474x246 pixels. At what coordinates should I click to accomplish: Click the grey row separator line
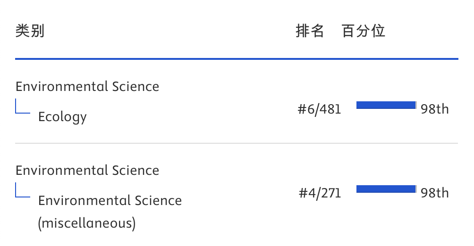(237, 143)
